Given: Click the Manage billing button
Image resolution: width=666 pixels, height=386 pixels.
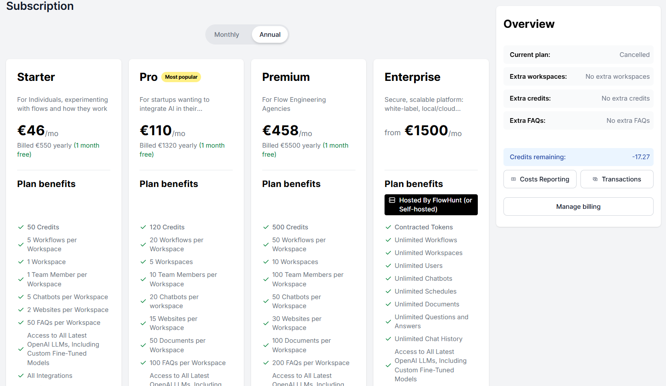Looking at the screenshot, I should coord(578,207).
